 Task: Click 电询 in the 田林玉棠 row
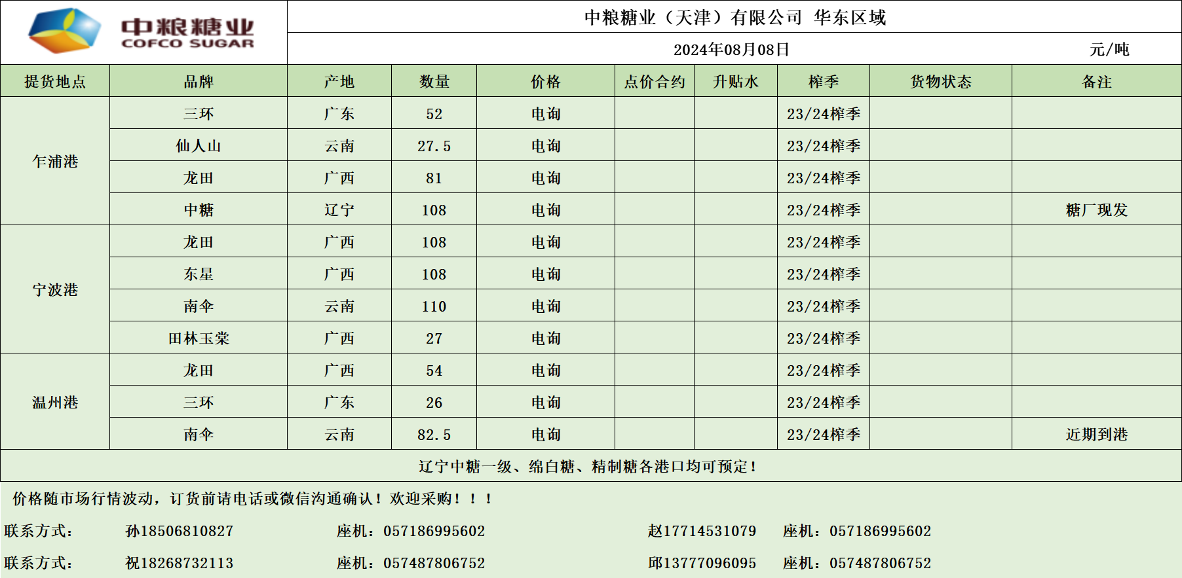[546, 338]
